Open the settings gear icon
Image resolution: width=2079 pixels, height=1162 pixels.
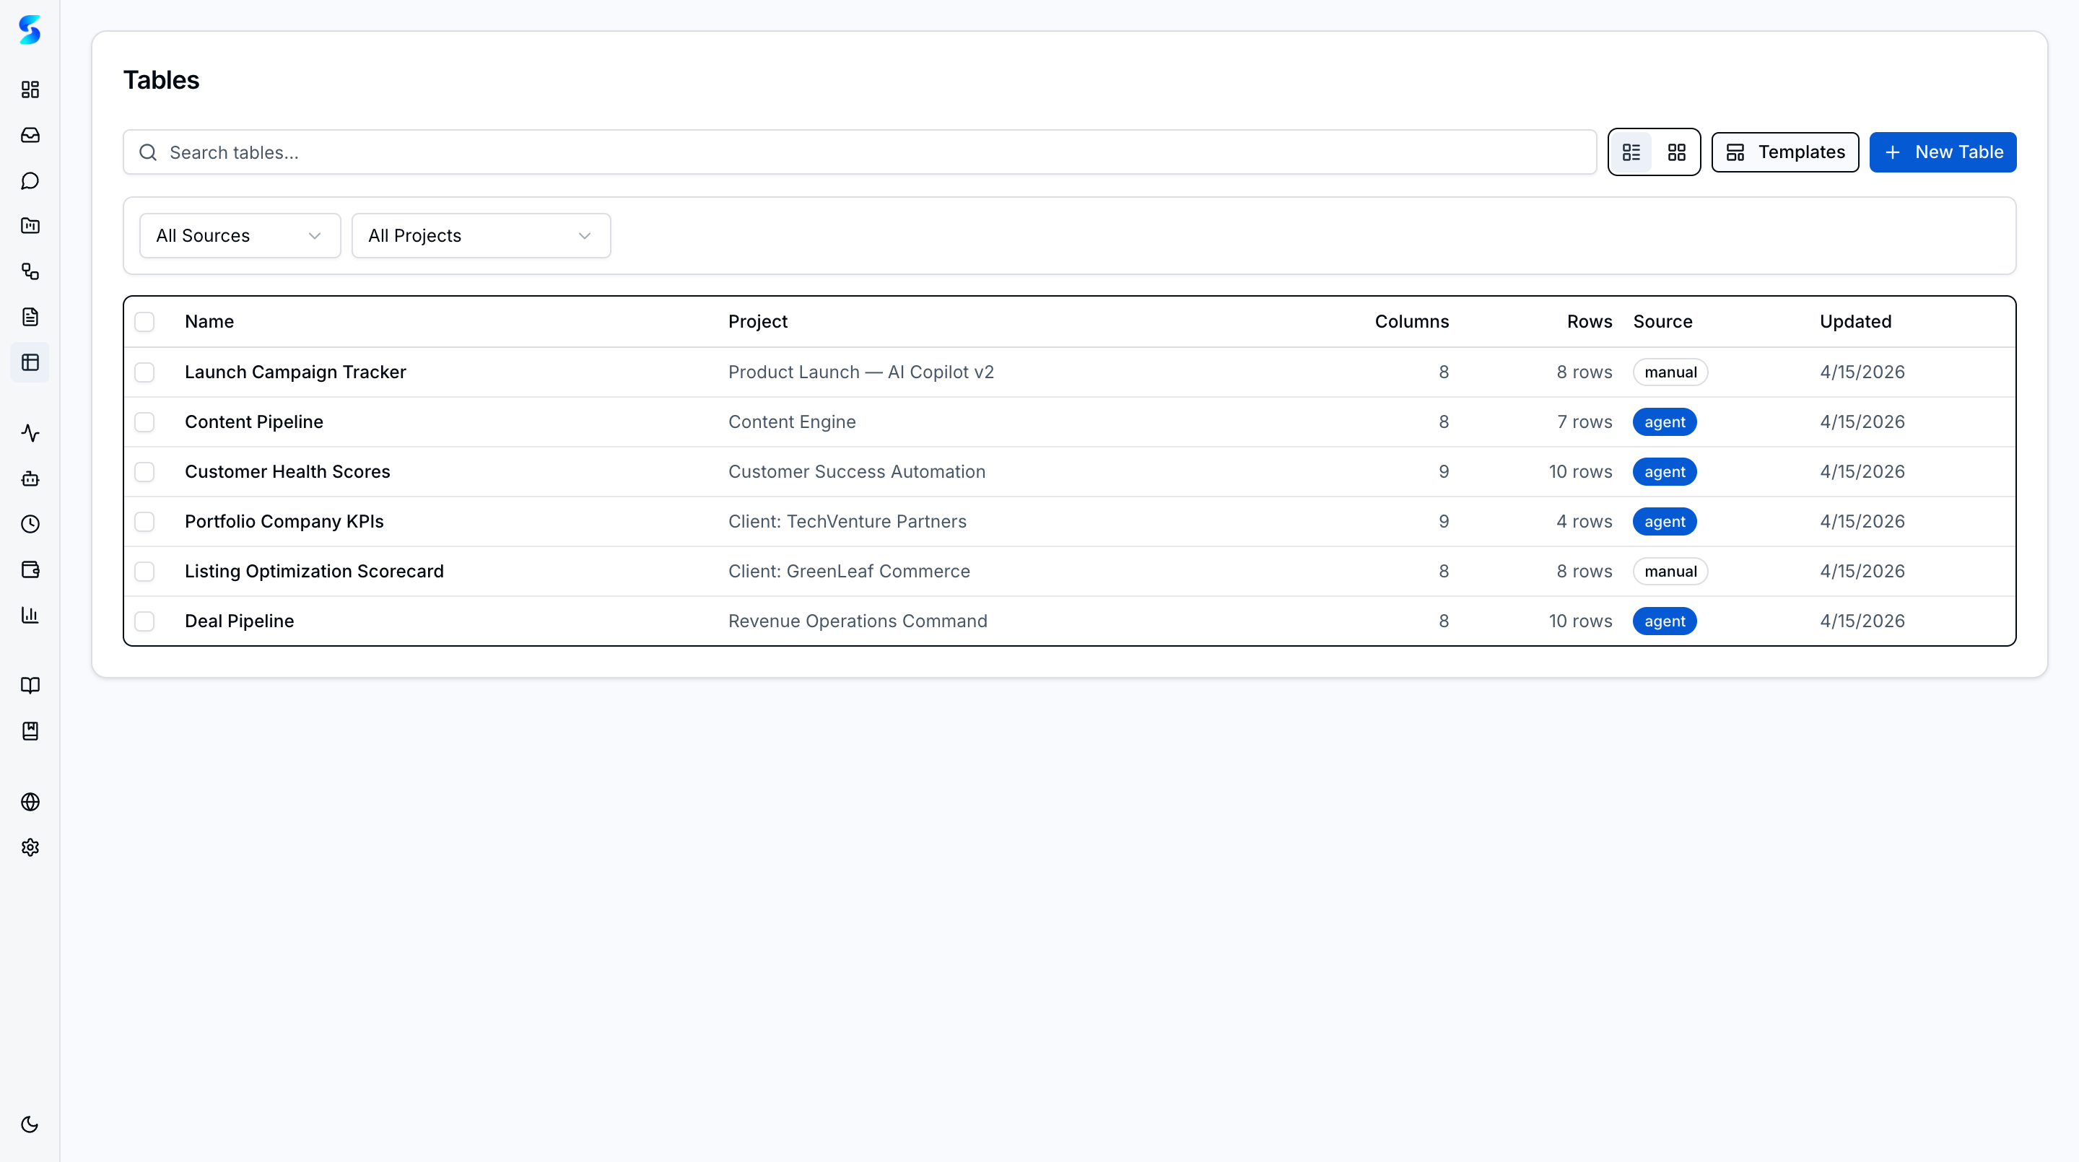(30, 847)
